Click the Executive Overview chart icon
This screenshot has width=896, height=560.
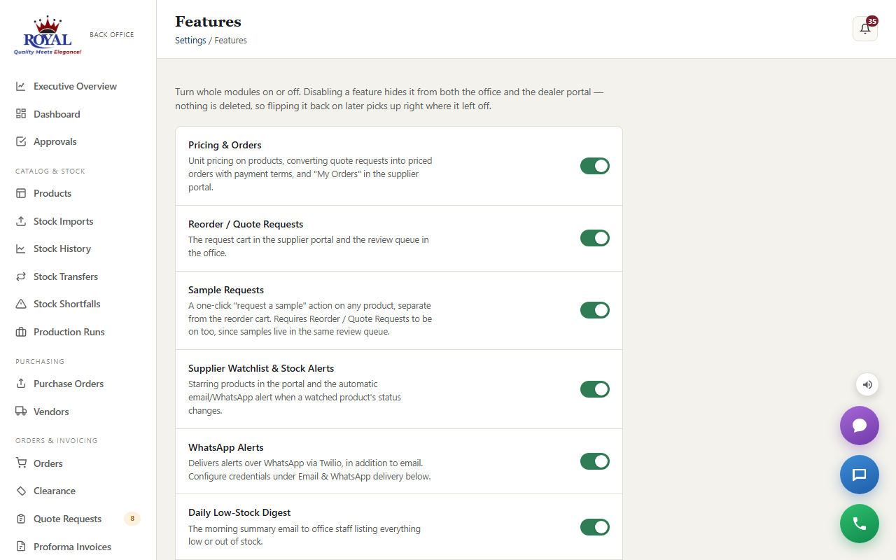[21, 86]
